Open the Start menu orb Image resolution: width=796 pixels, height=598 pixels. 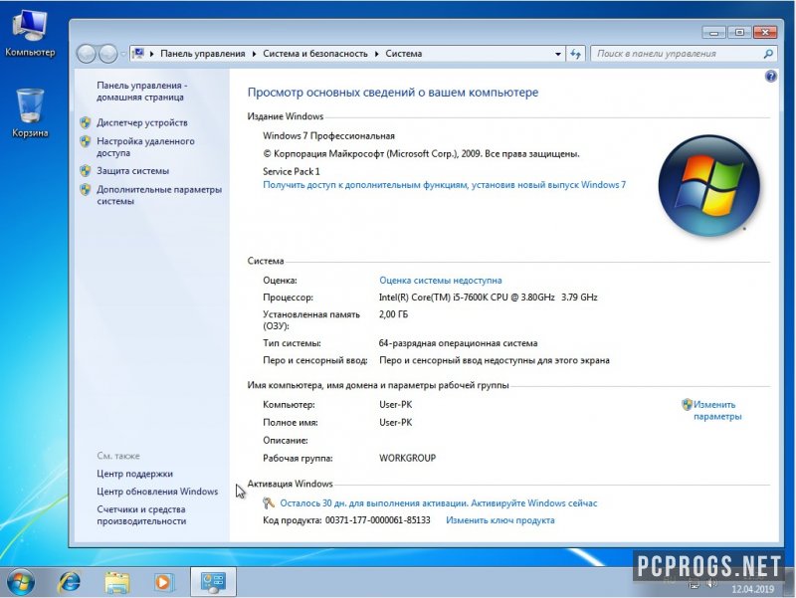[21, 582]
